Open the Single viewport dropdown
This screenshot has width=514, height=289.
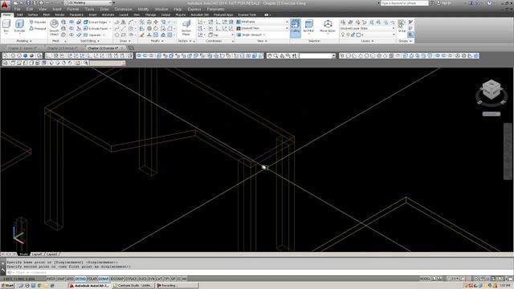pos(251,35)
